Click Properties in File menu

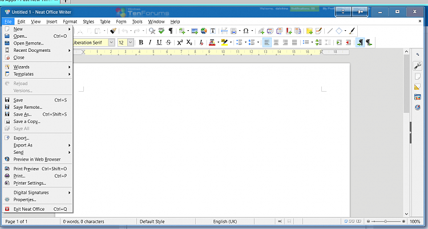37,199
